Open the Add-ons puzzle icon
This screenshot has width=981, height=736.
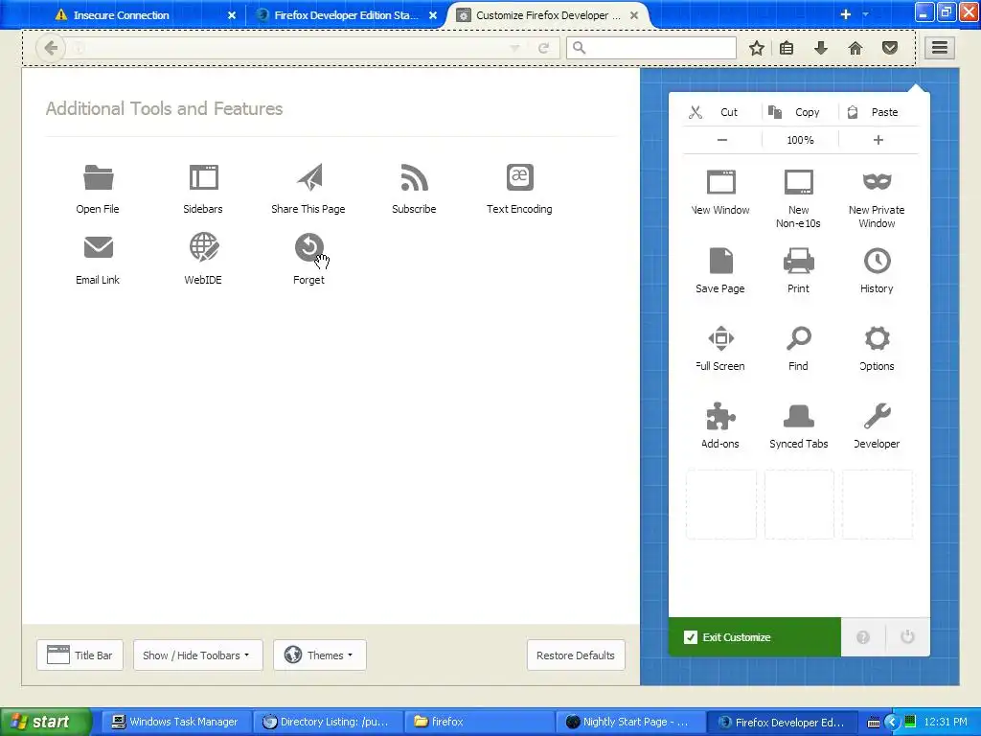[x=720, y=416]
